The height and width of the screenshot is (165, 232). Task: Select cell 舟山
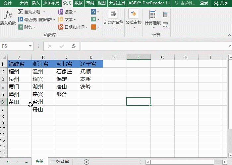tap(43, 109)
